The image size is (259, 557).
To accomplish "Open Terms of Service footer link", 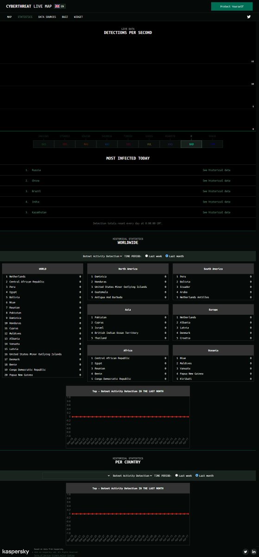I will (42, 555).
